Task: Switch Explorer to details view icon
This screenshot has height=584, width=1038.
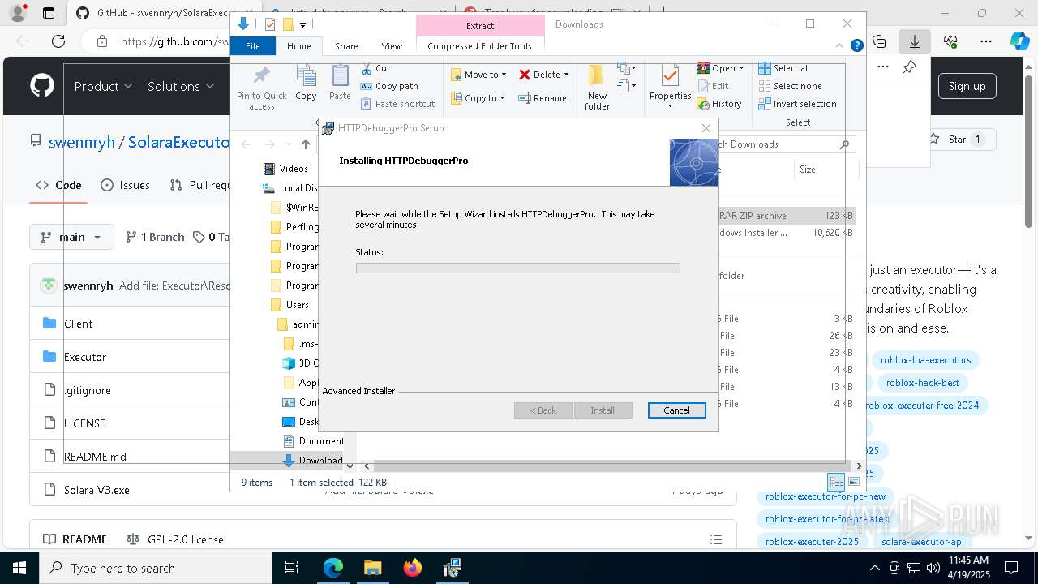Action: (836, 482)
